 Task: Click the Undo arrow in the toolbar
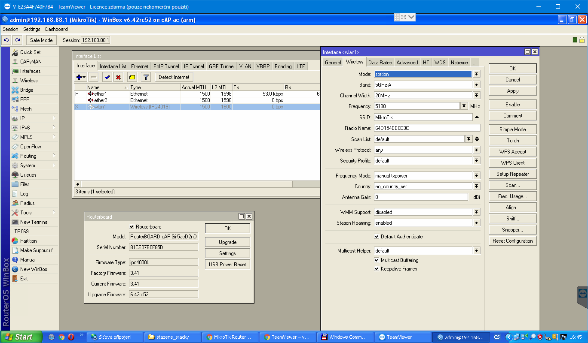(6, 40)
